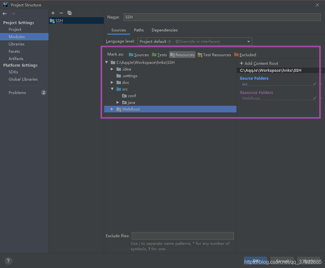Collapse the src folder
This screenshot has height=268, width=325.
112,89
